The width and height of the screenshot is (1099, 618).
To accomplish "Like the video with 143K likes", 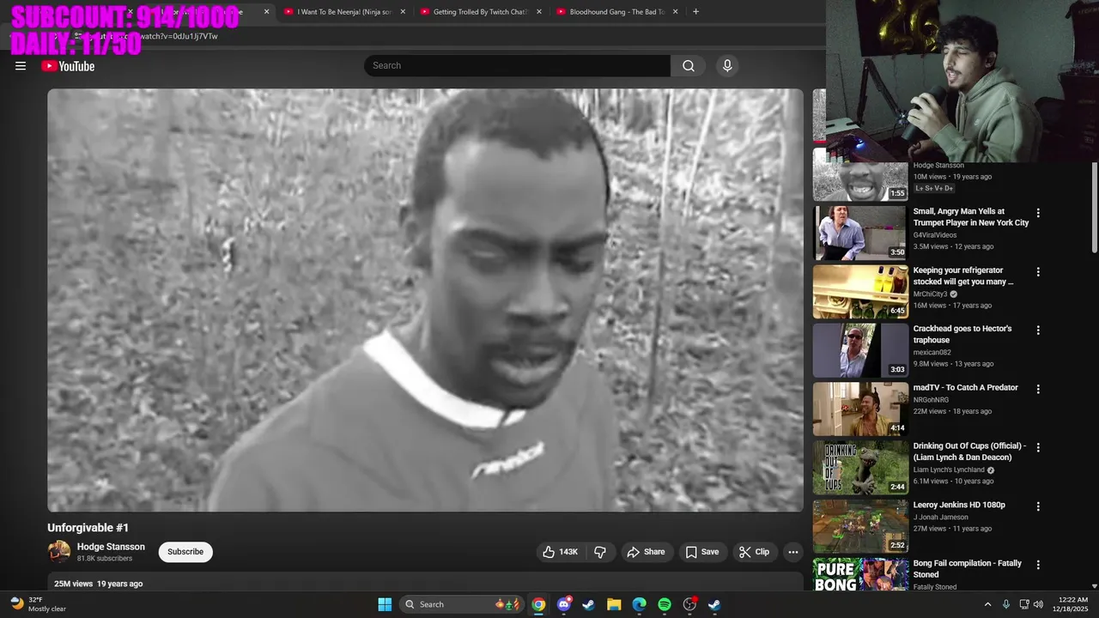I will tap(559, 552).
